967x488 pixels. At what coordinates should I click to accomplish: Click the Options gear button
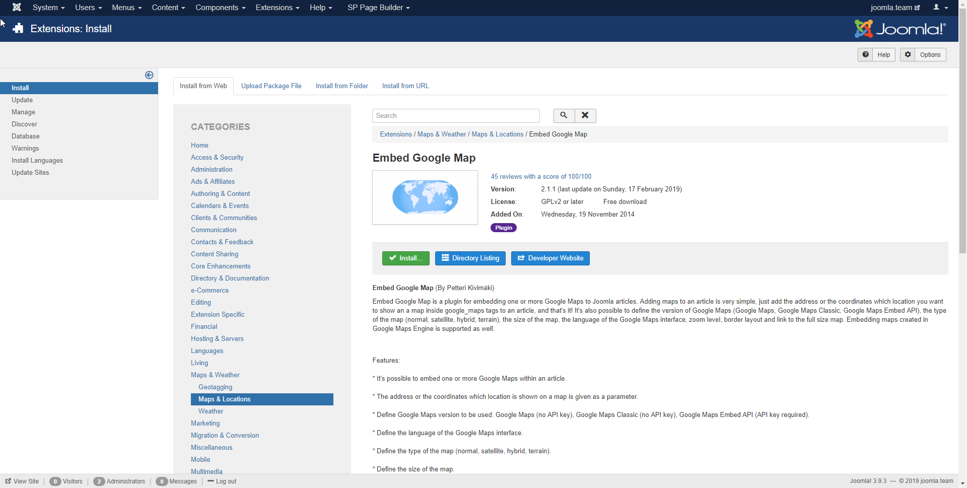point(923,55)
